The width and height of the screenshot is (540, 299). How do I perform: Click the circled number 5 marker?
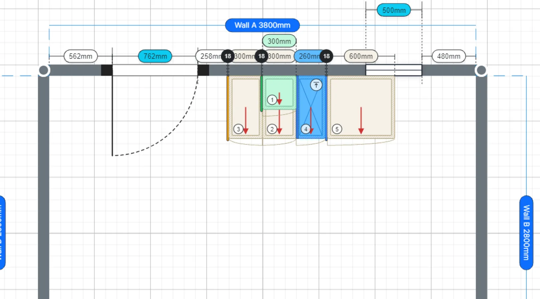pos(337,129)
